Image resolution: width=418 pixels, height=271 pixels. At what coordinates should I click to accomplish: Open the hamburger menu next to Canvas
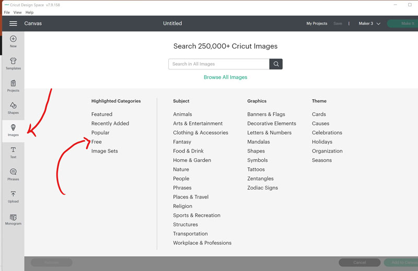(13, 23)
